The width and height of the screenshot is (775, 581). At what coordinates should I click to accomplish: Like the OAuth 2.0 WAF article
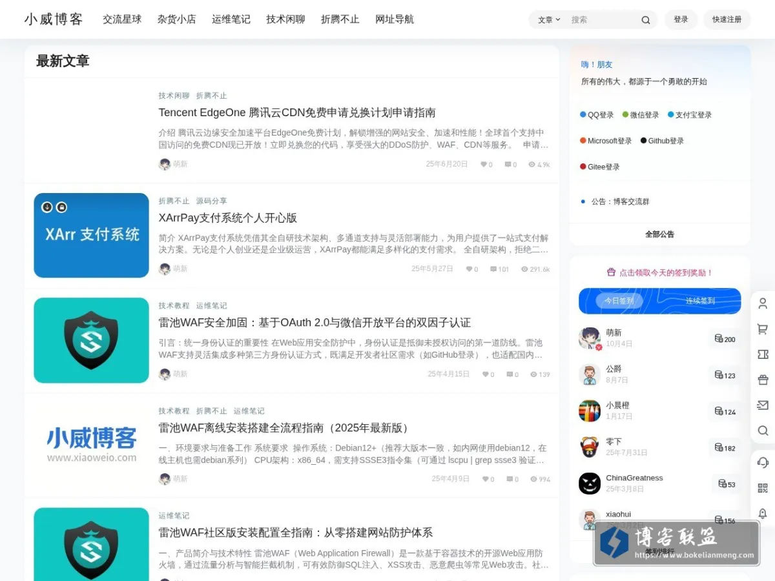[485, 374]
